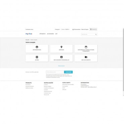Open the EUR € currency dropdown
Image resolution: width=124 pixels, height=124 pixels.
click(x=67, y=29)
